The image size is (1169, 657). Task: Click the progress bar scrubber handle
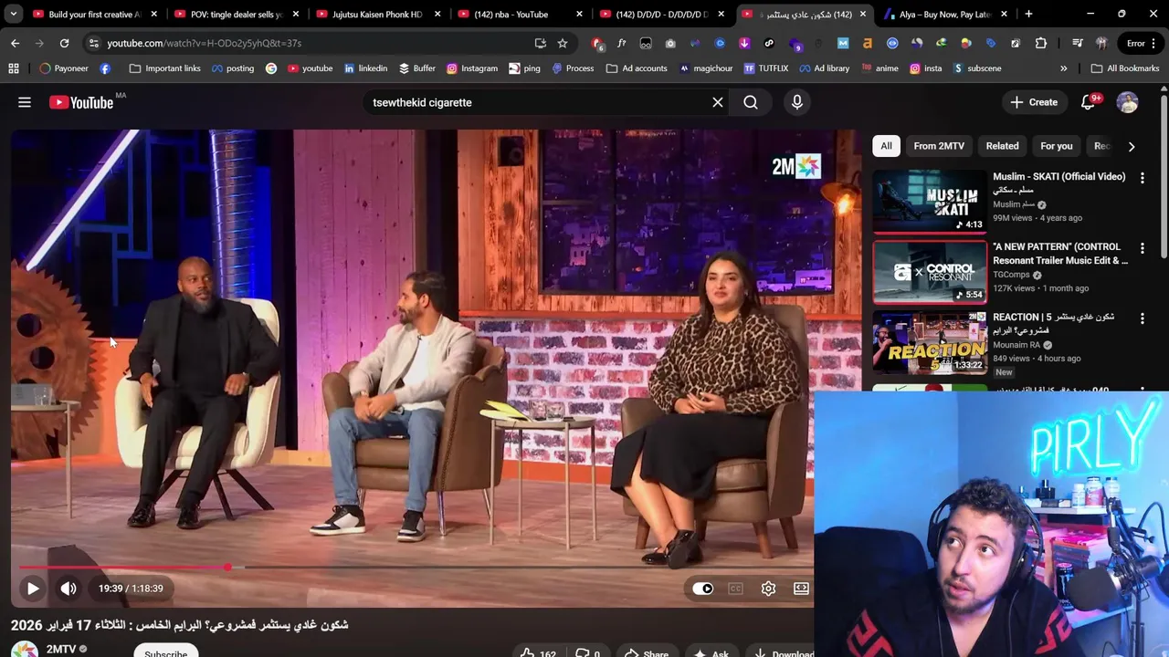(x=226, y=567)
